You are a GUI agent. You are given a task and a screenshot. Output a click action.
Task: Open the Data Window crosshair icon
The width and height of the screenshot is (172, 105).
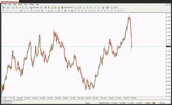point(17,7)
